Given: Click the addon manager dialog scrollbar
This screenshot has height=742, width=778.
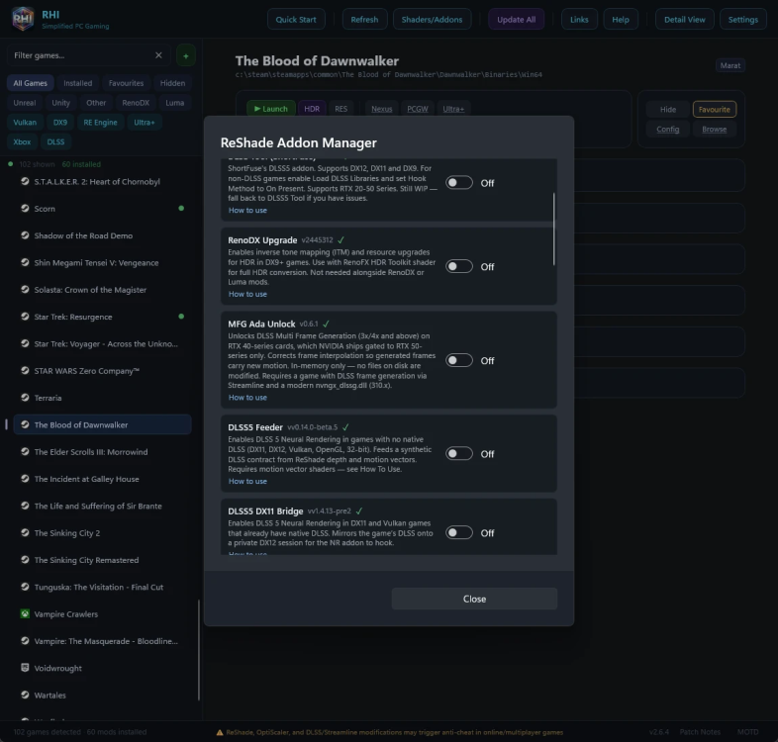Looking at the screenshot, I should (x=553, y=229).
